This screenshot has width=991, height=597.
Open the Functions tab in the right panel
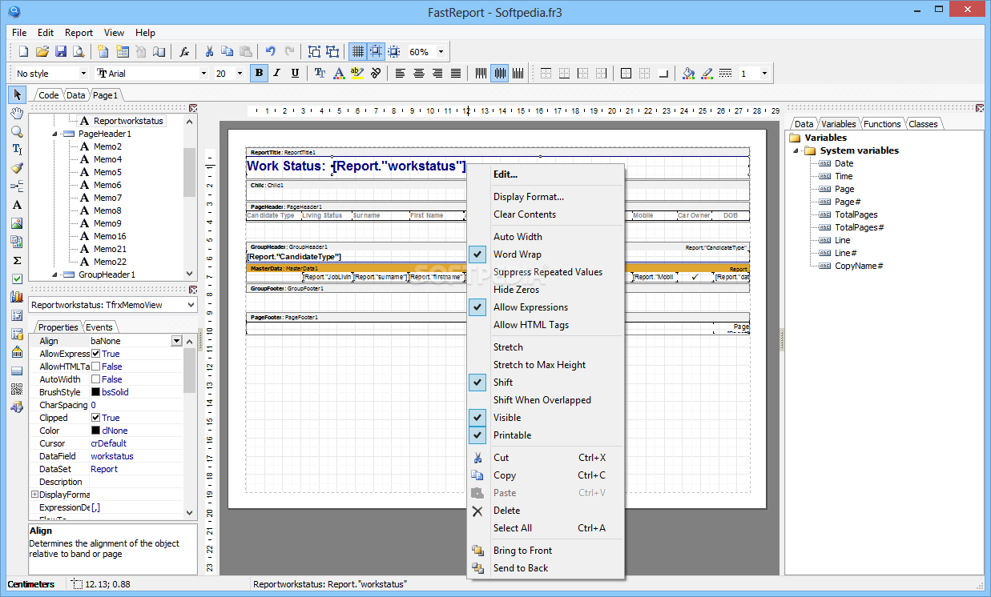click(882, 124)
